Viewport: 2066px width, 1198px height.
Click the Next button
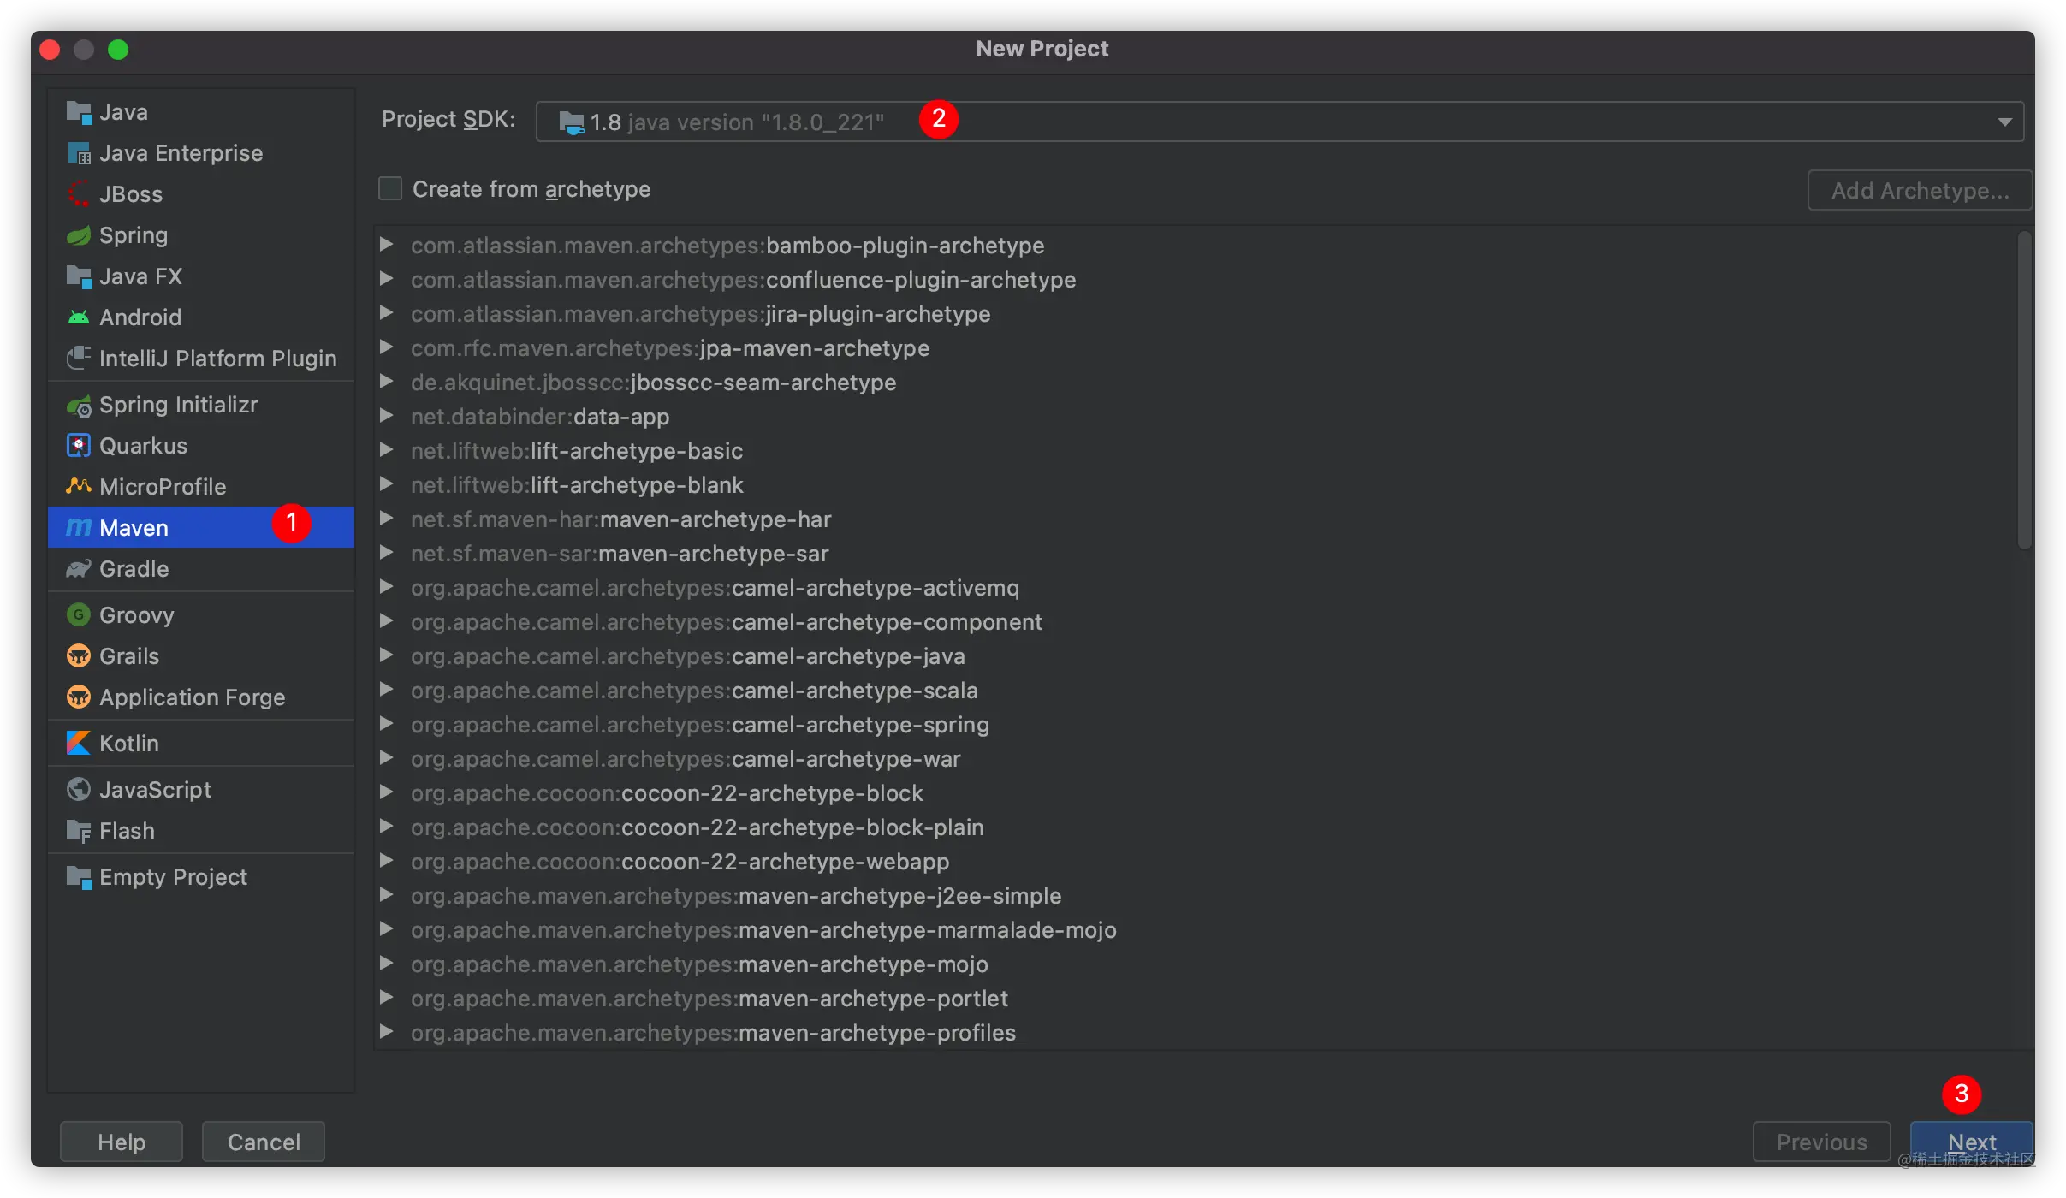pos(1970,1142)
